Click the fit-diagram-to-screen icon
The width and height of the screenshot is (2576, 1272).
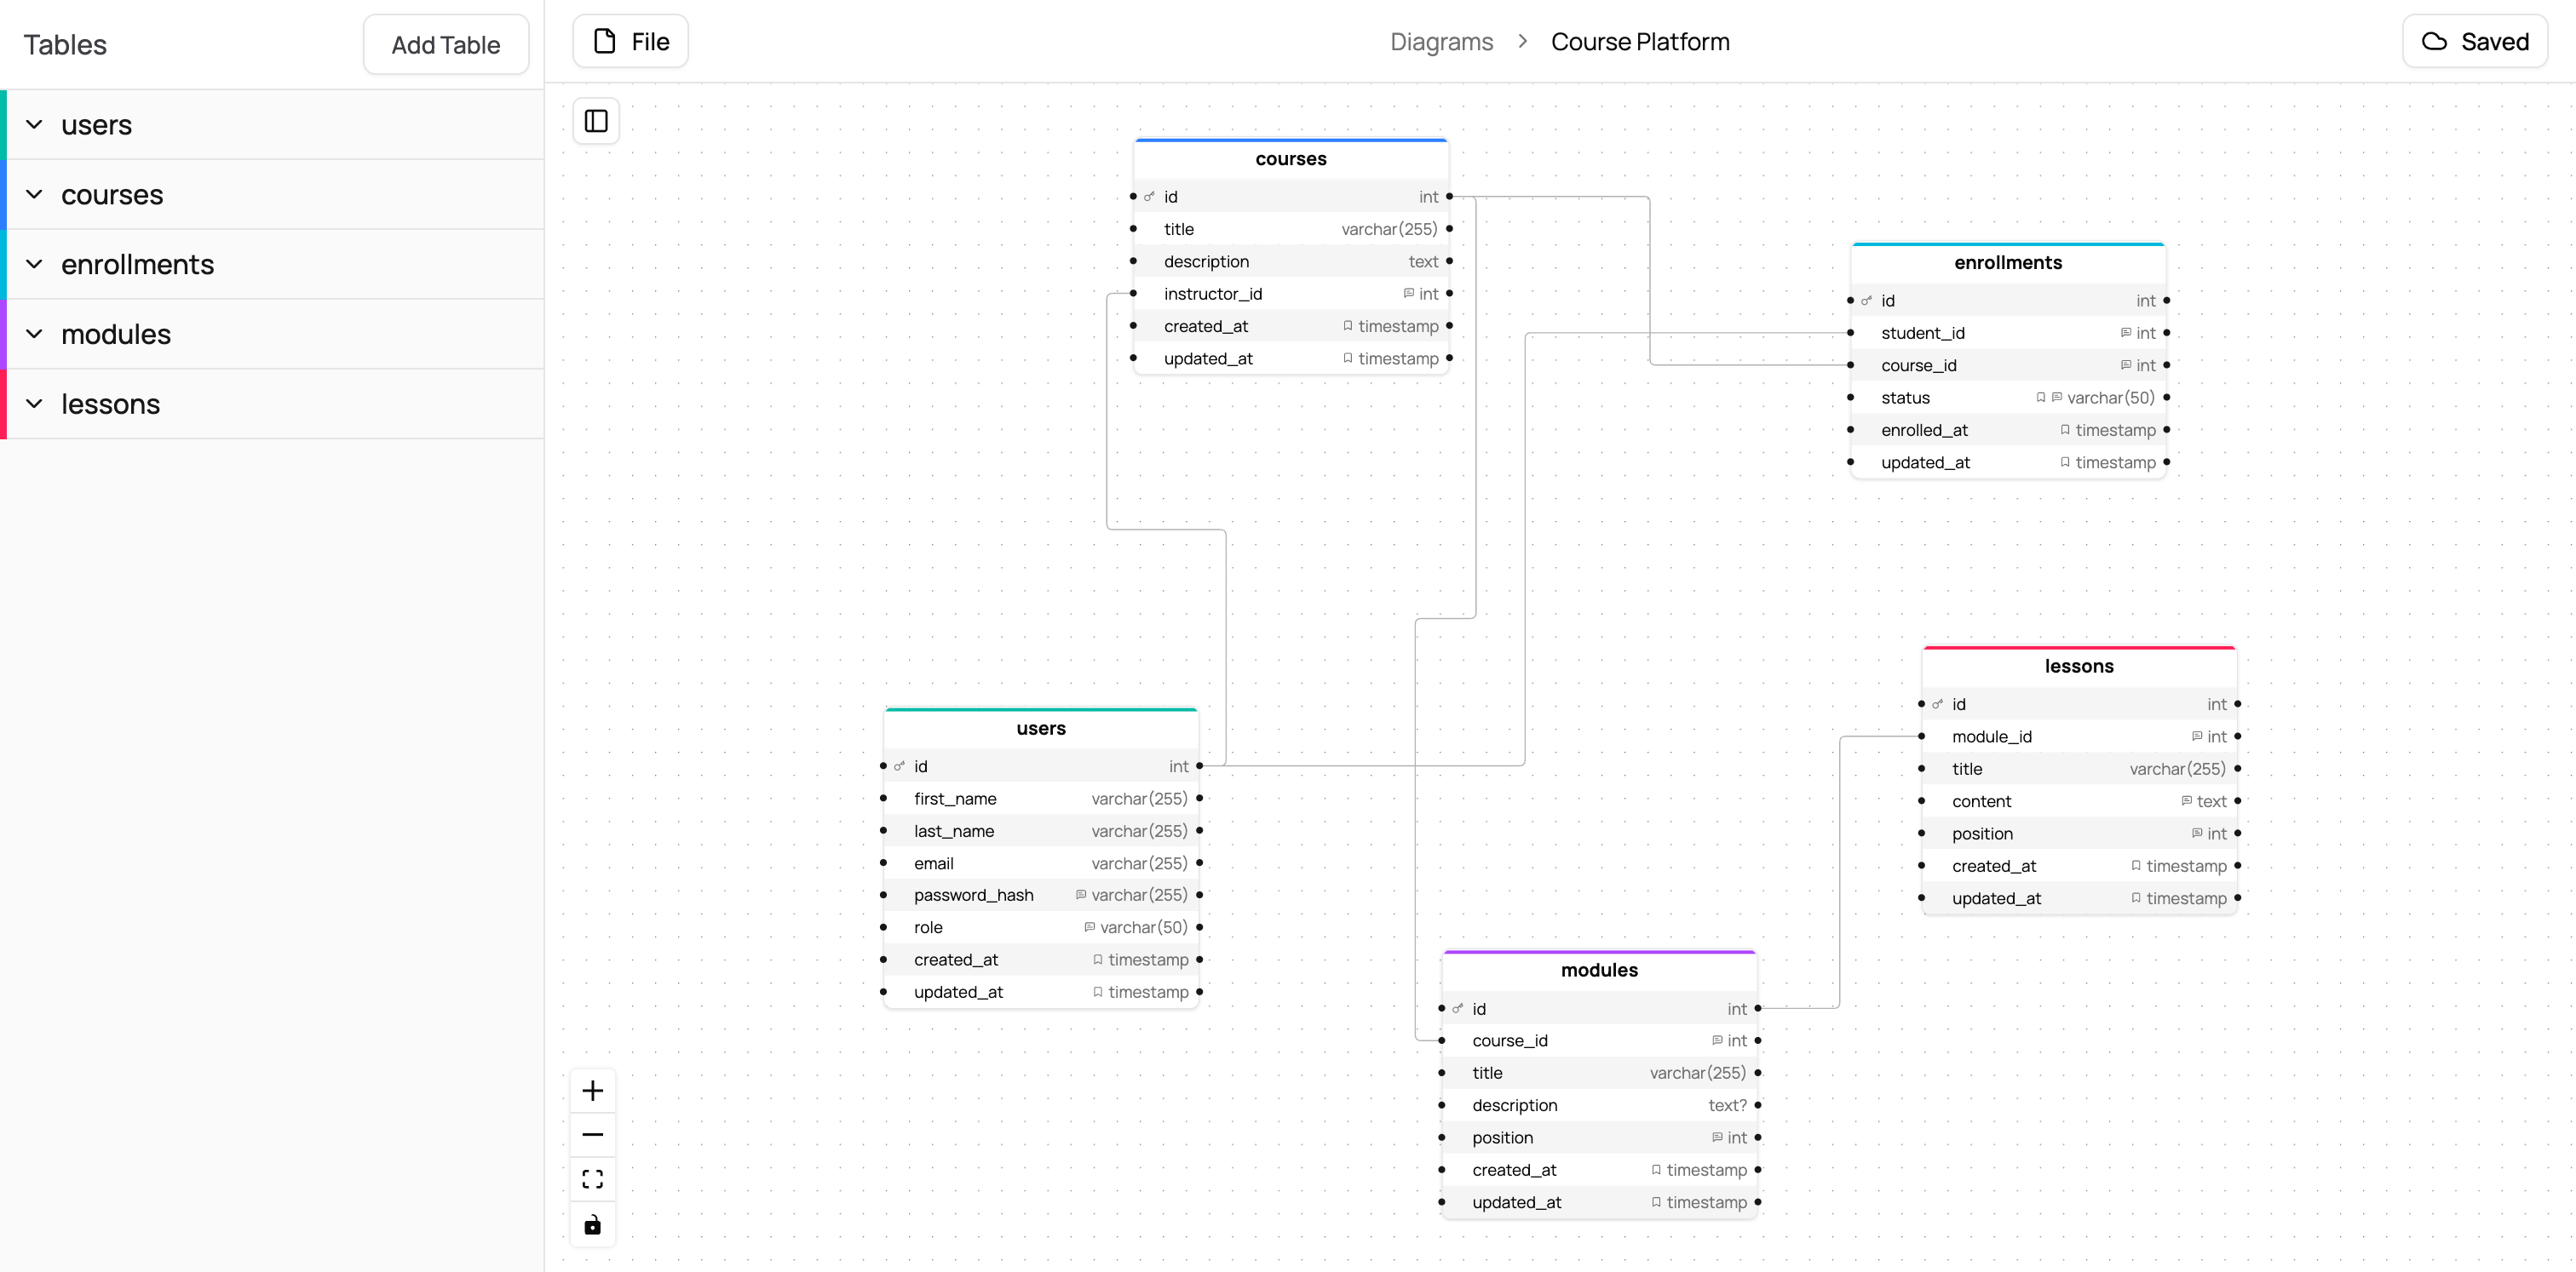pos(593,1179)
